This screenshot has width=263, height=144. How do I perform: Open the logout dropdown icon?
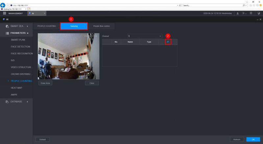click(x=244, y=13)
